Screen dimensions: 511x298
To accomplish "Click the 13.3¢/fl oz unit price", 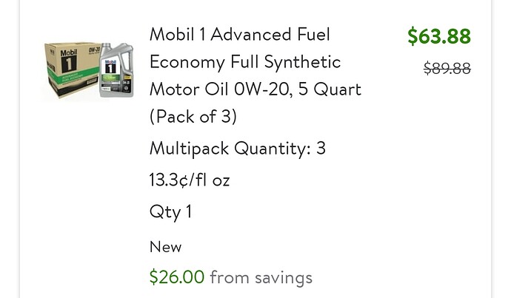I will 190,180.
